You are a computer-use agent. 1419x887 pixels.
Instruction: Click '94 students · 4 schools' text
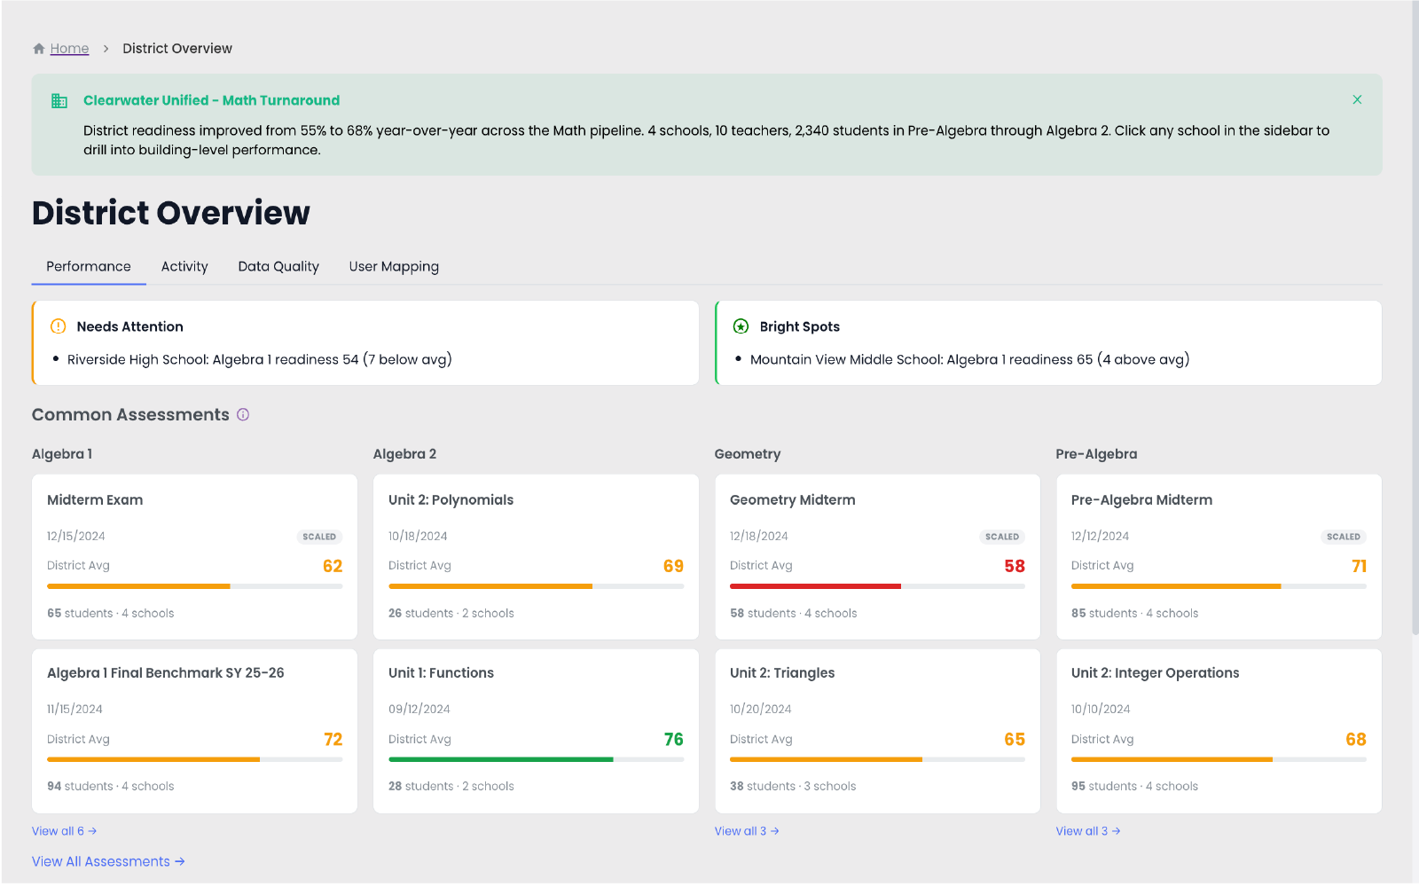[x=111, y=786]
